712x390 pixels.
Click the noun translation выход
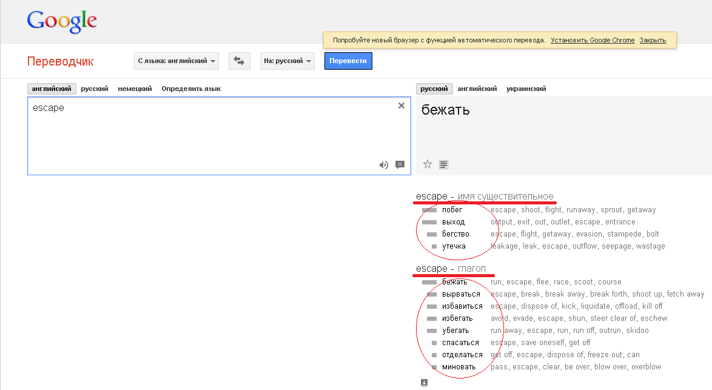pyautogui.click(x=454, y=222)
